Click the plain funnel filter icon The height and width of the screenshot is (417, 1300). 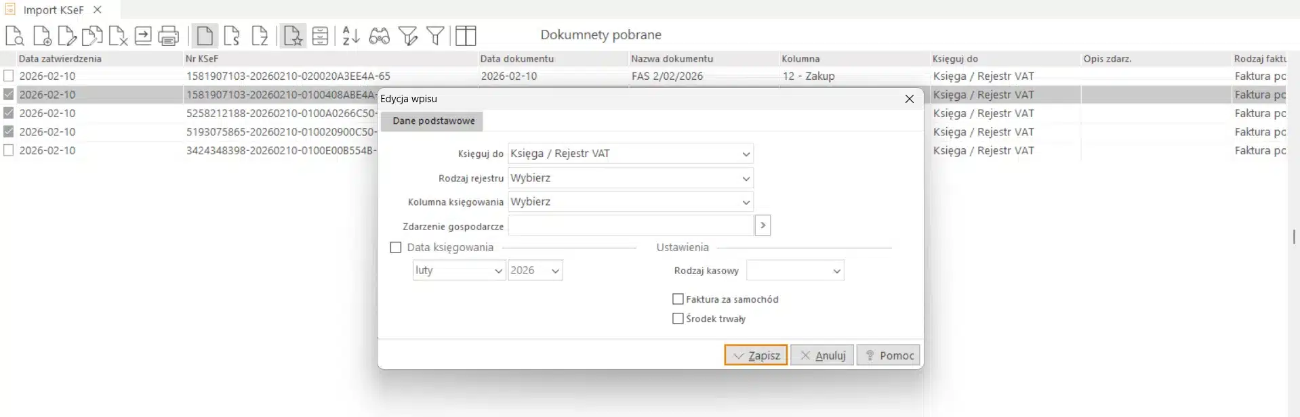coord(436,35)
